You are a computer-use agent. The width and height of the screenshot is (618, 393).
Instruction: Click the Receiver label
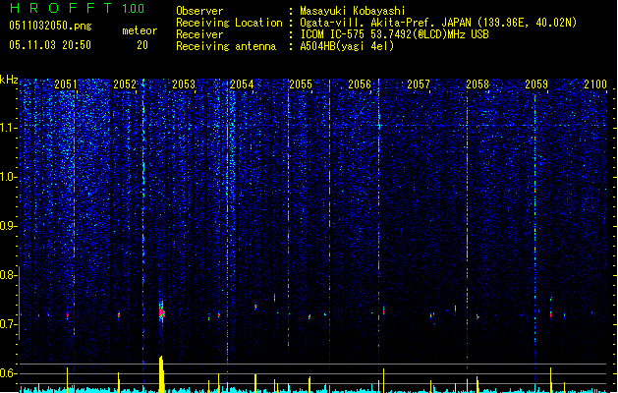199,34
